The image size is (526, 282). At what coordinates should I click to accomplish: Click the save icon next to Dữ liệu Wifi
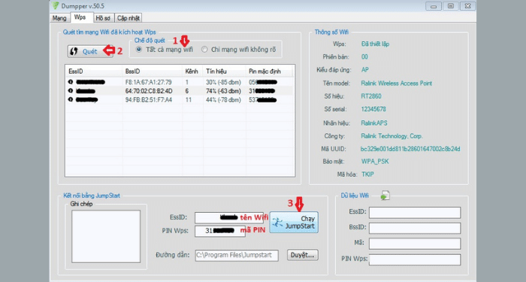(x=385, y=196)
